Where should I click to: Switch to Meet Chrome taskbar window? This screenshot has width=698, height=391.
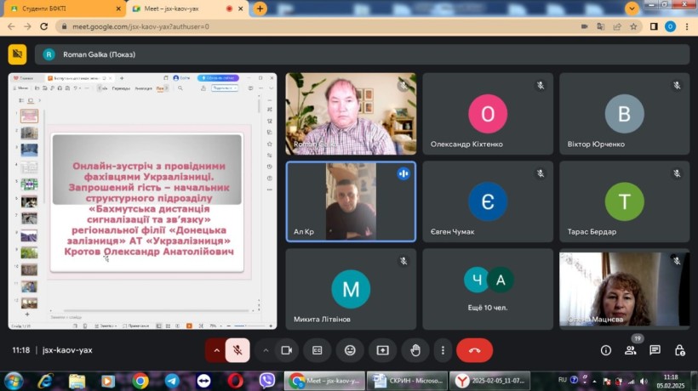click(324, 381)
